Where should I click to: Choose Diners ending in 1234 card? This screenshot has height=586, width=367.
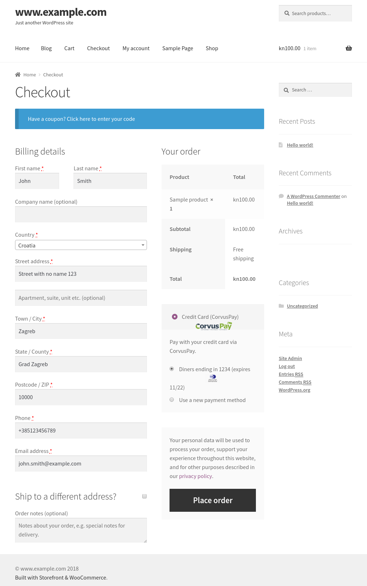click(x=172, y=369)
